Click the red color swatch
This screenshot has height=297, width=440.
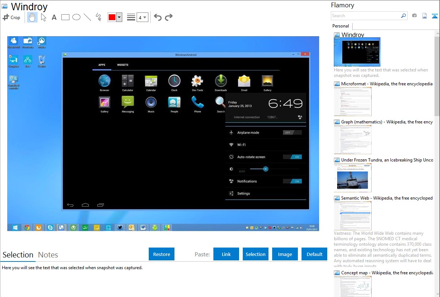(112, 17)
